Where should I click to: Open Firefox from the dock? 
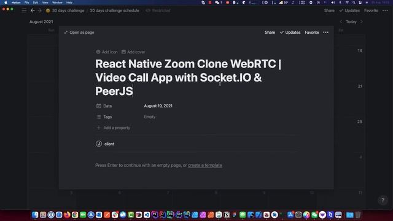[x=67, y=215]
